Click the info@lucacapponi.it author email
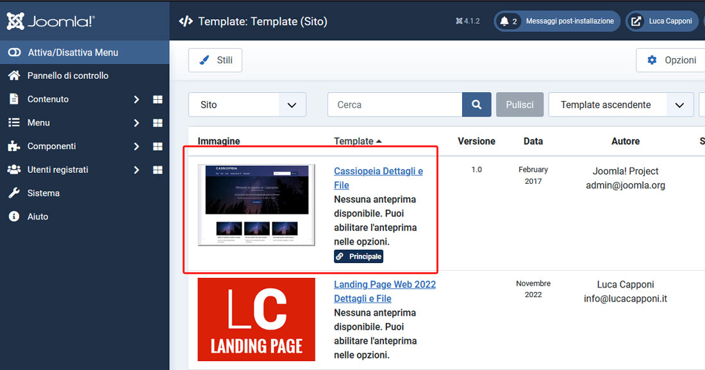Viewport: 705px width, 370px height. (626, 298)
